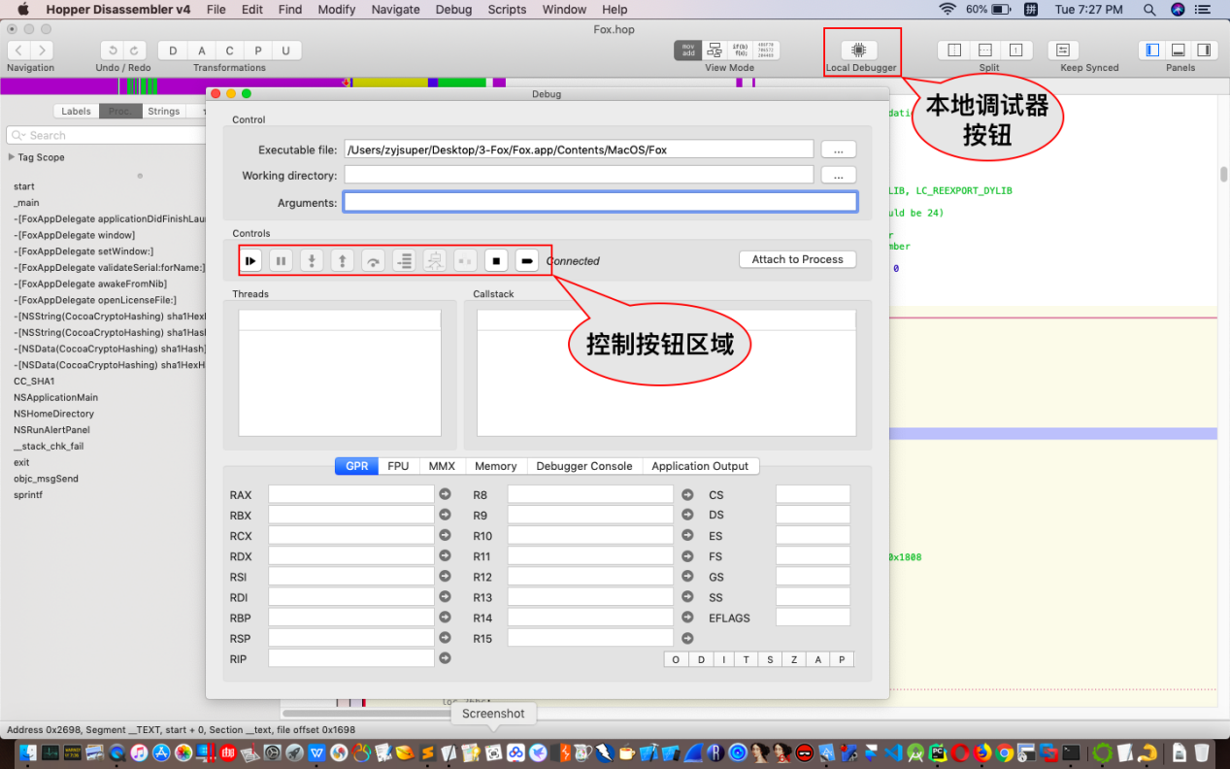Split the view vertically

click(x=954, y=50)
